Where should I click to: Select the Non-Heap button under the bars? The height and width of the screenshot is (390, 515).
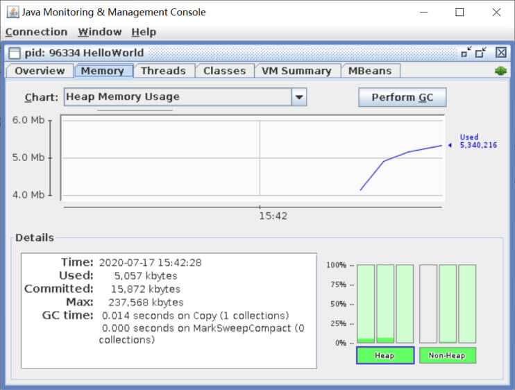click(448, 355)
